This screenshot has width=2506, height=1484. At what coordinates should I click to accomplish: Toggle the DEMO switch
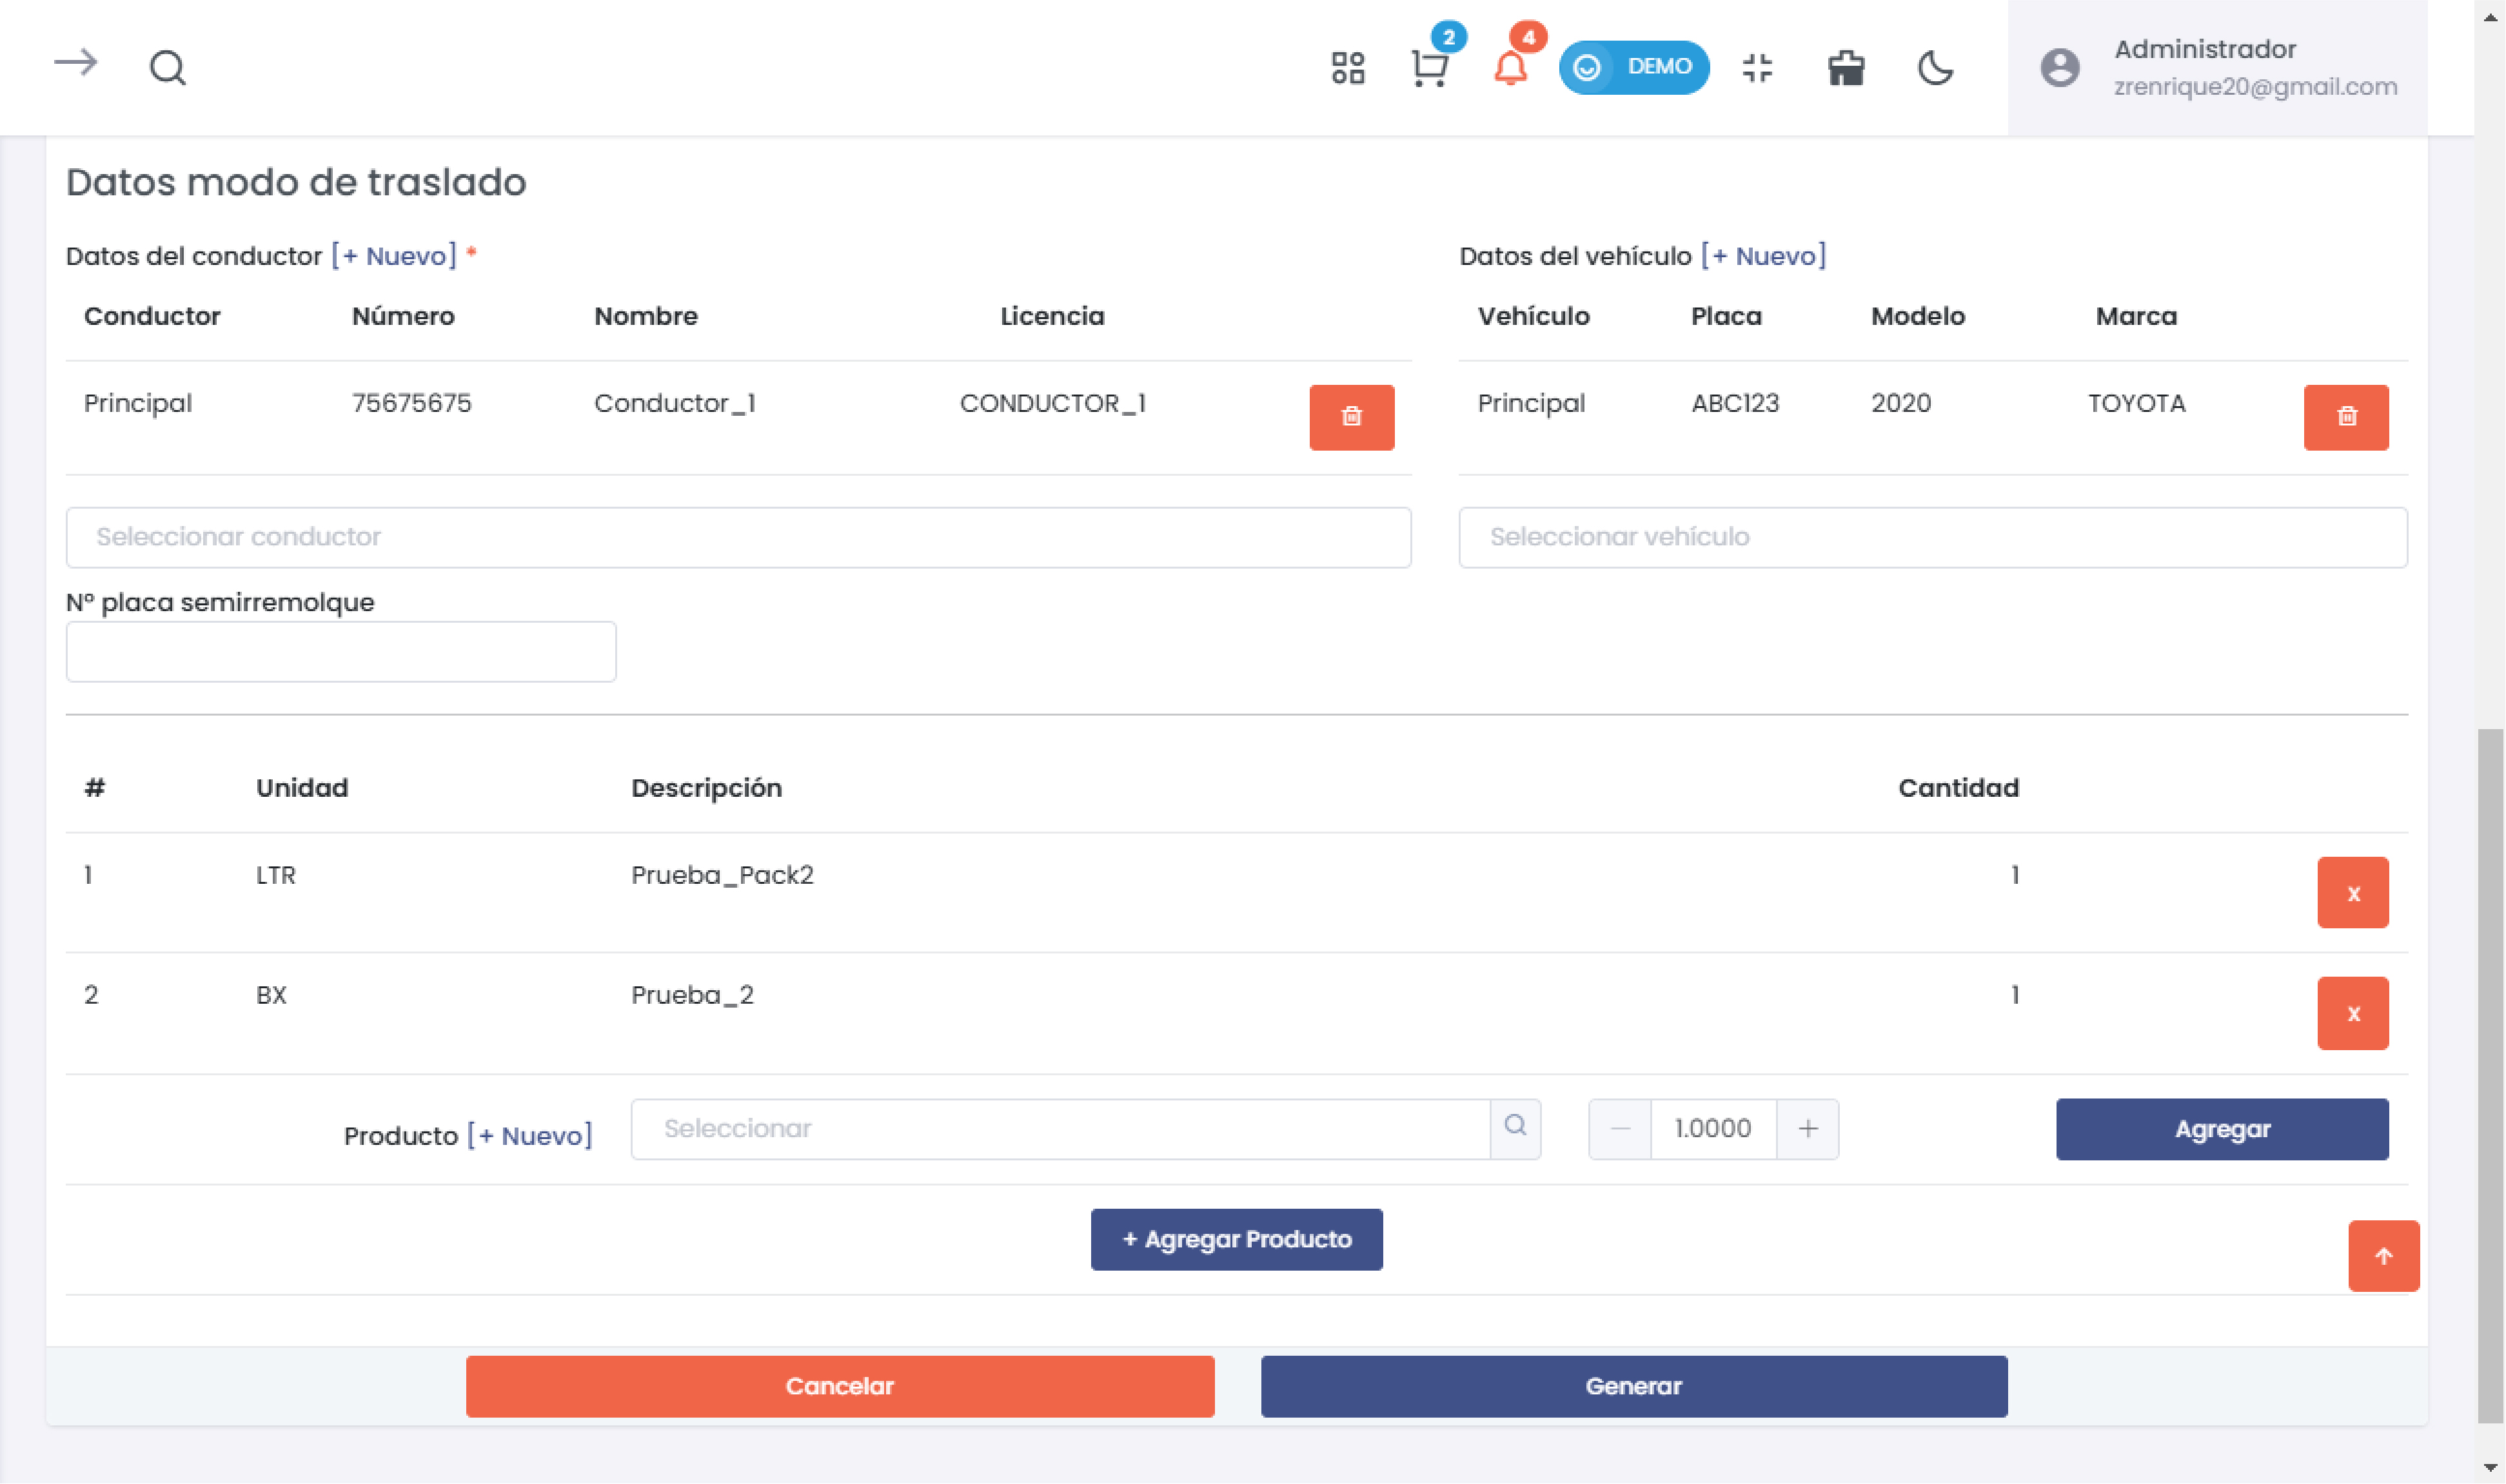pyautogui.click(x=1633, y=68)
